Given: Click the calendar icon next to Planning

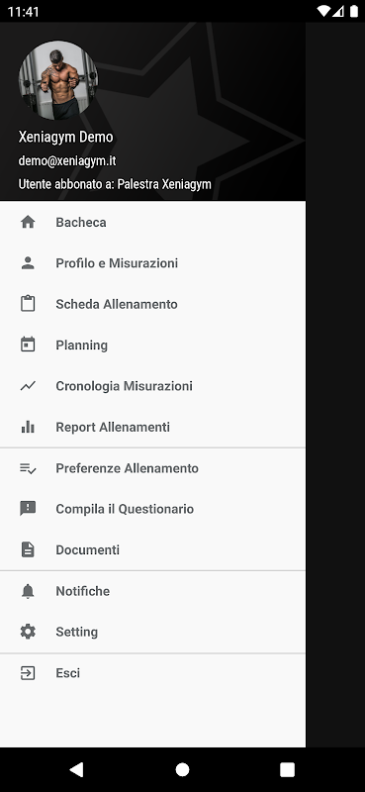Looking at the screenshot, I should click(28, 345).
